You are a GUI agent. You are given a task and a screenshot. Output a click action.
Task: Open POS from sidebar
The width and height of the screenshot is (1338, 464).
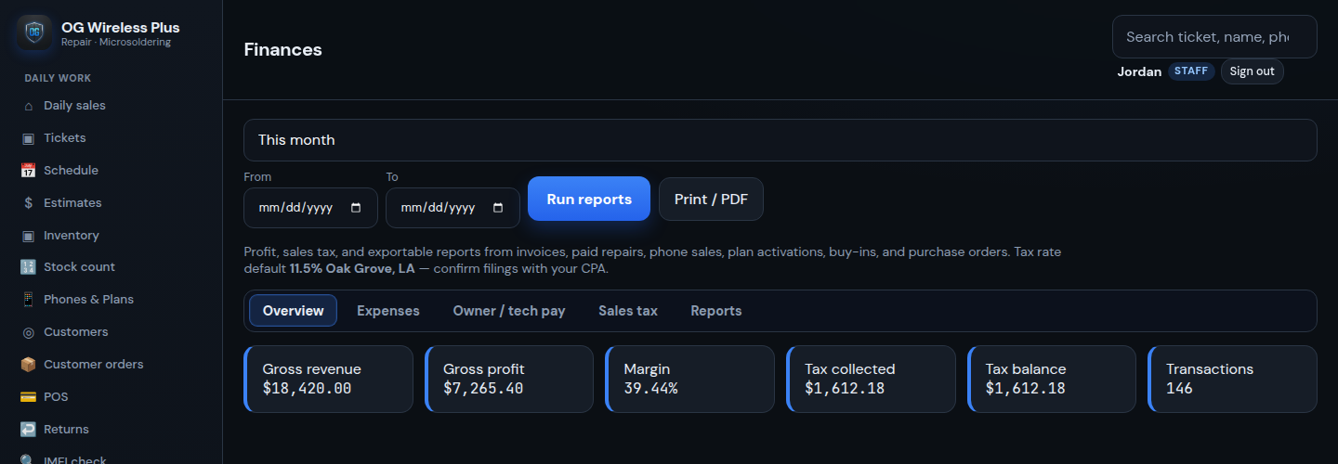pos(111,397)
